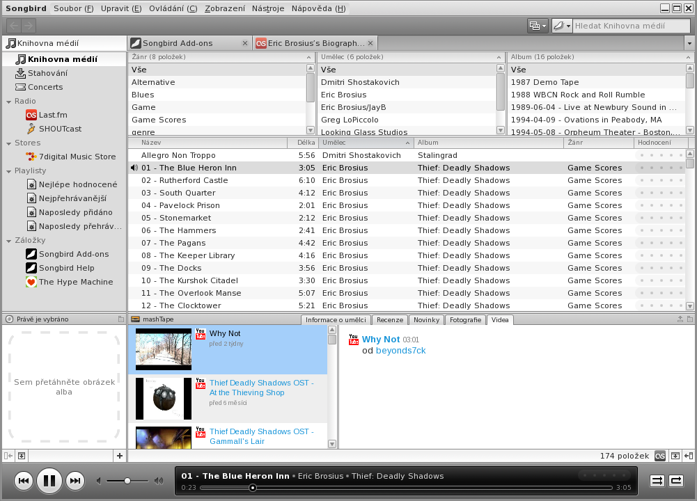The image size is (697, 501).
Task: Toggle shuffle playback mode
Action: point(657,481)
